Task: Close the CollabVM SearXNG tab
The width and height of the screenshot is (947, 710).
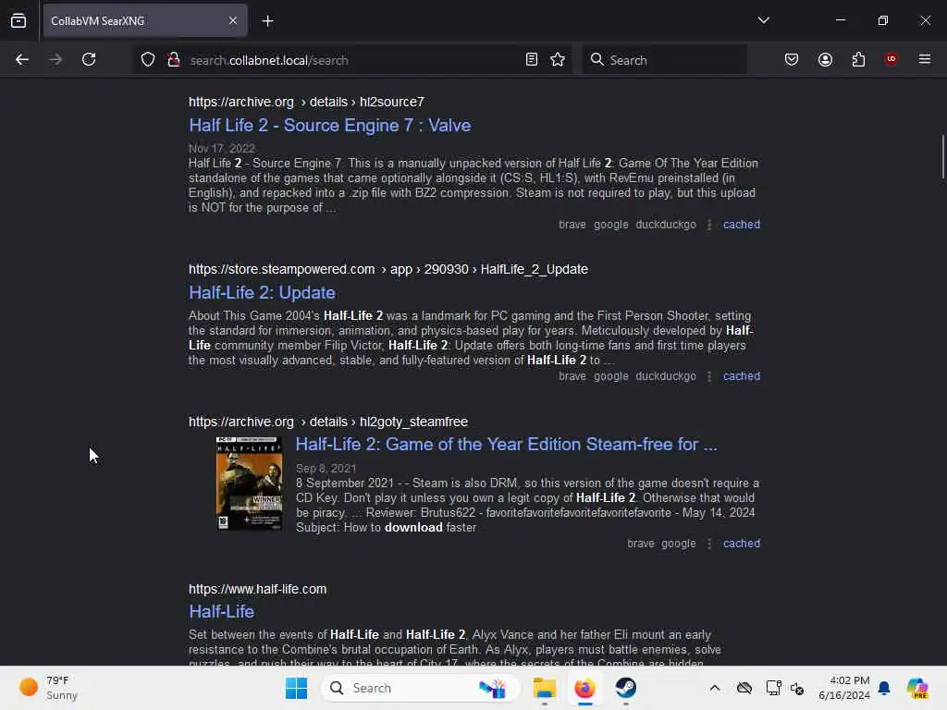Action: coord(233,20)
